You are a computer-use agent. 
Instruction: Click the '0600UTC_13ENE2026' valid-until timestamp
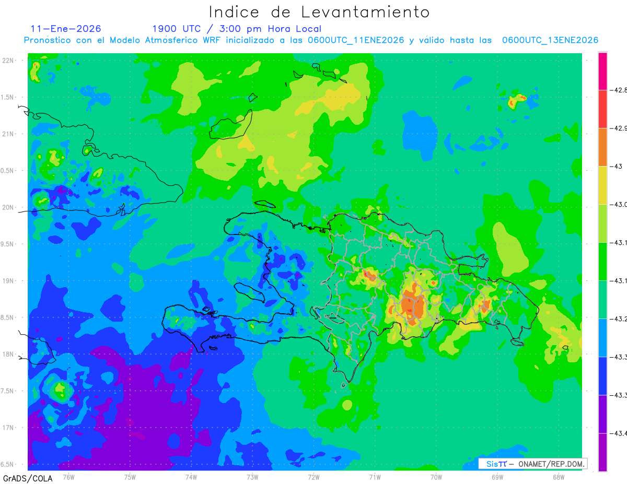(550, 40)
